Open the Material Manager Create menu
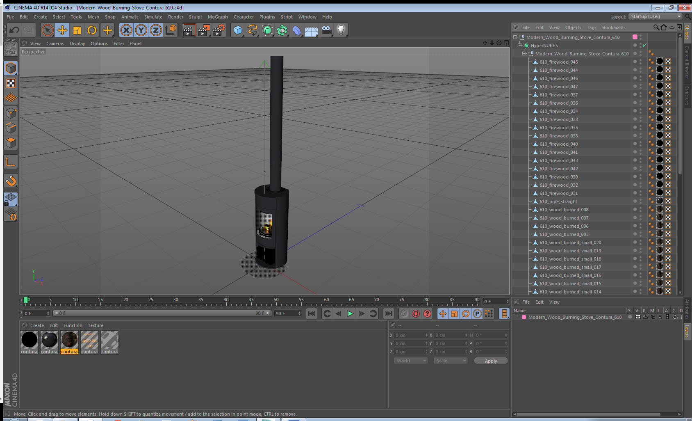Screen dimensions: 692x421 pos(37,325)
